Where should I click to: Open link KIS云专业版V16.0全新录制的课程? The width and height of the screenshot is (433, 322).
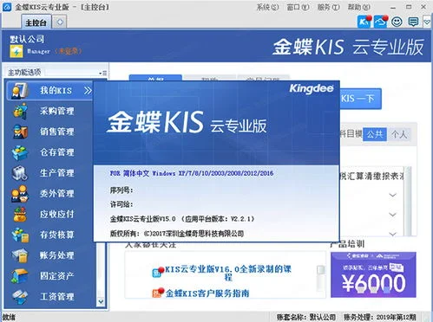point(228,273)
